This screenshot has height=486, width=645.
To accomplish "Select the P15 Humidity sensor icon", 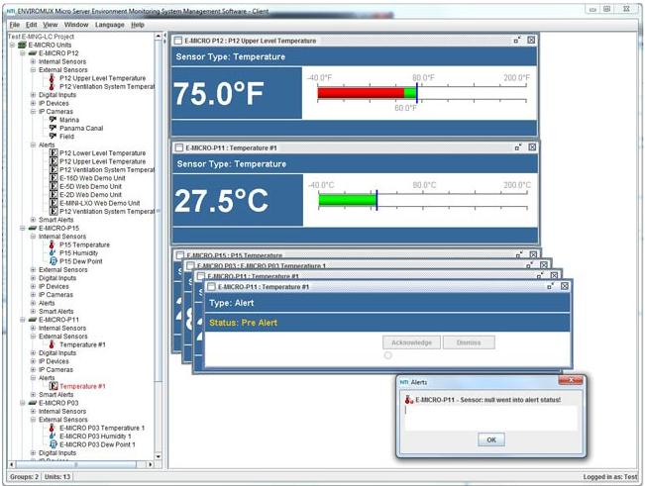I will pyautogui.click(x=53, y=253).
